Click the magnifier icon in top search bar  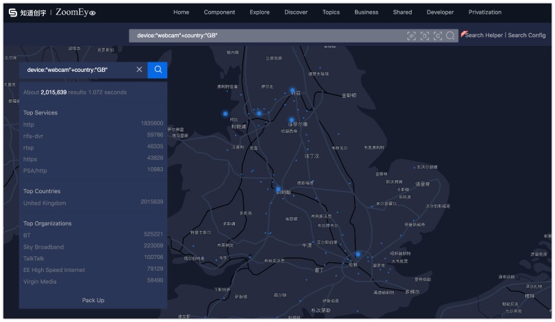pos(450,36)
